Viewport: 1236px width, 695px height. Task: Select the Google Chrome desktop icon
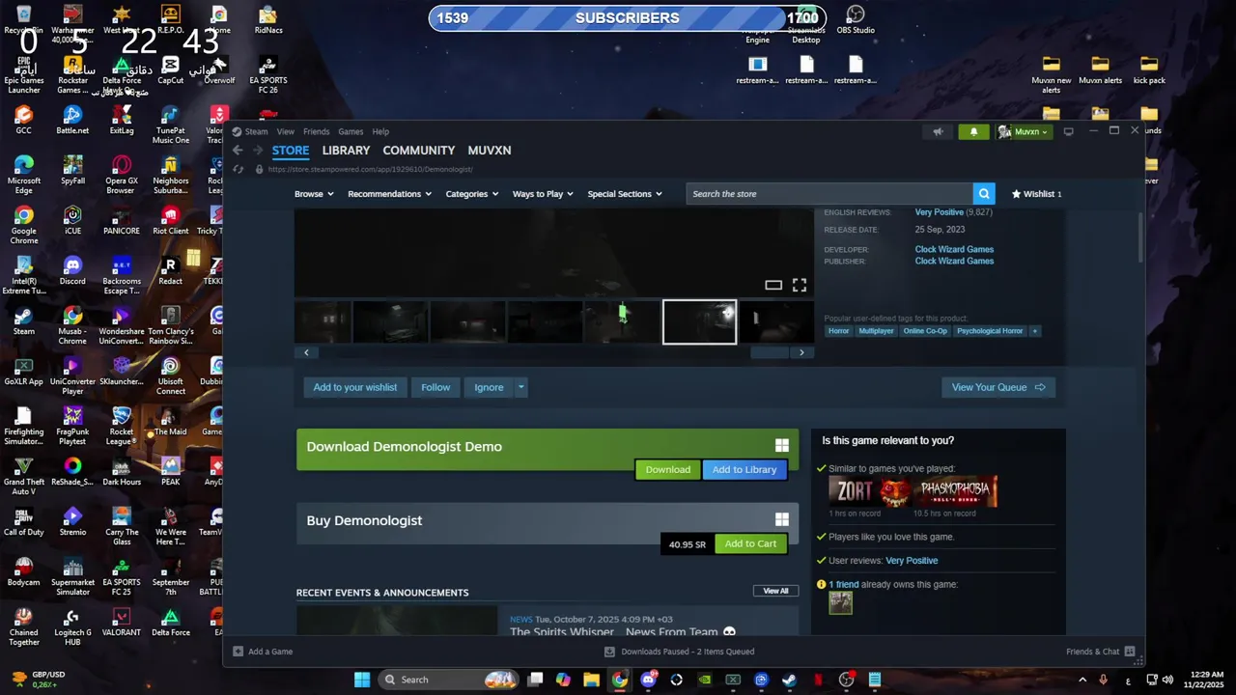click(x=24, y=224)
